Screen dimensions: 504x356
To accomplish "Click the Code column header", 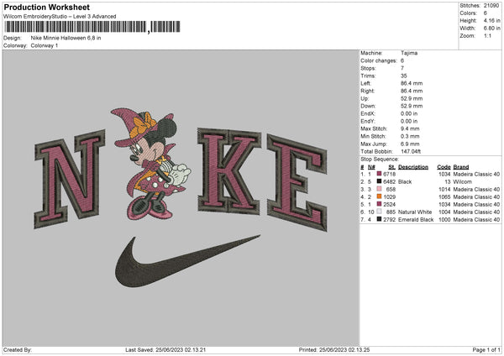I will [x=444, y=167].
